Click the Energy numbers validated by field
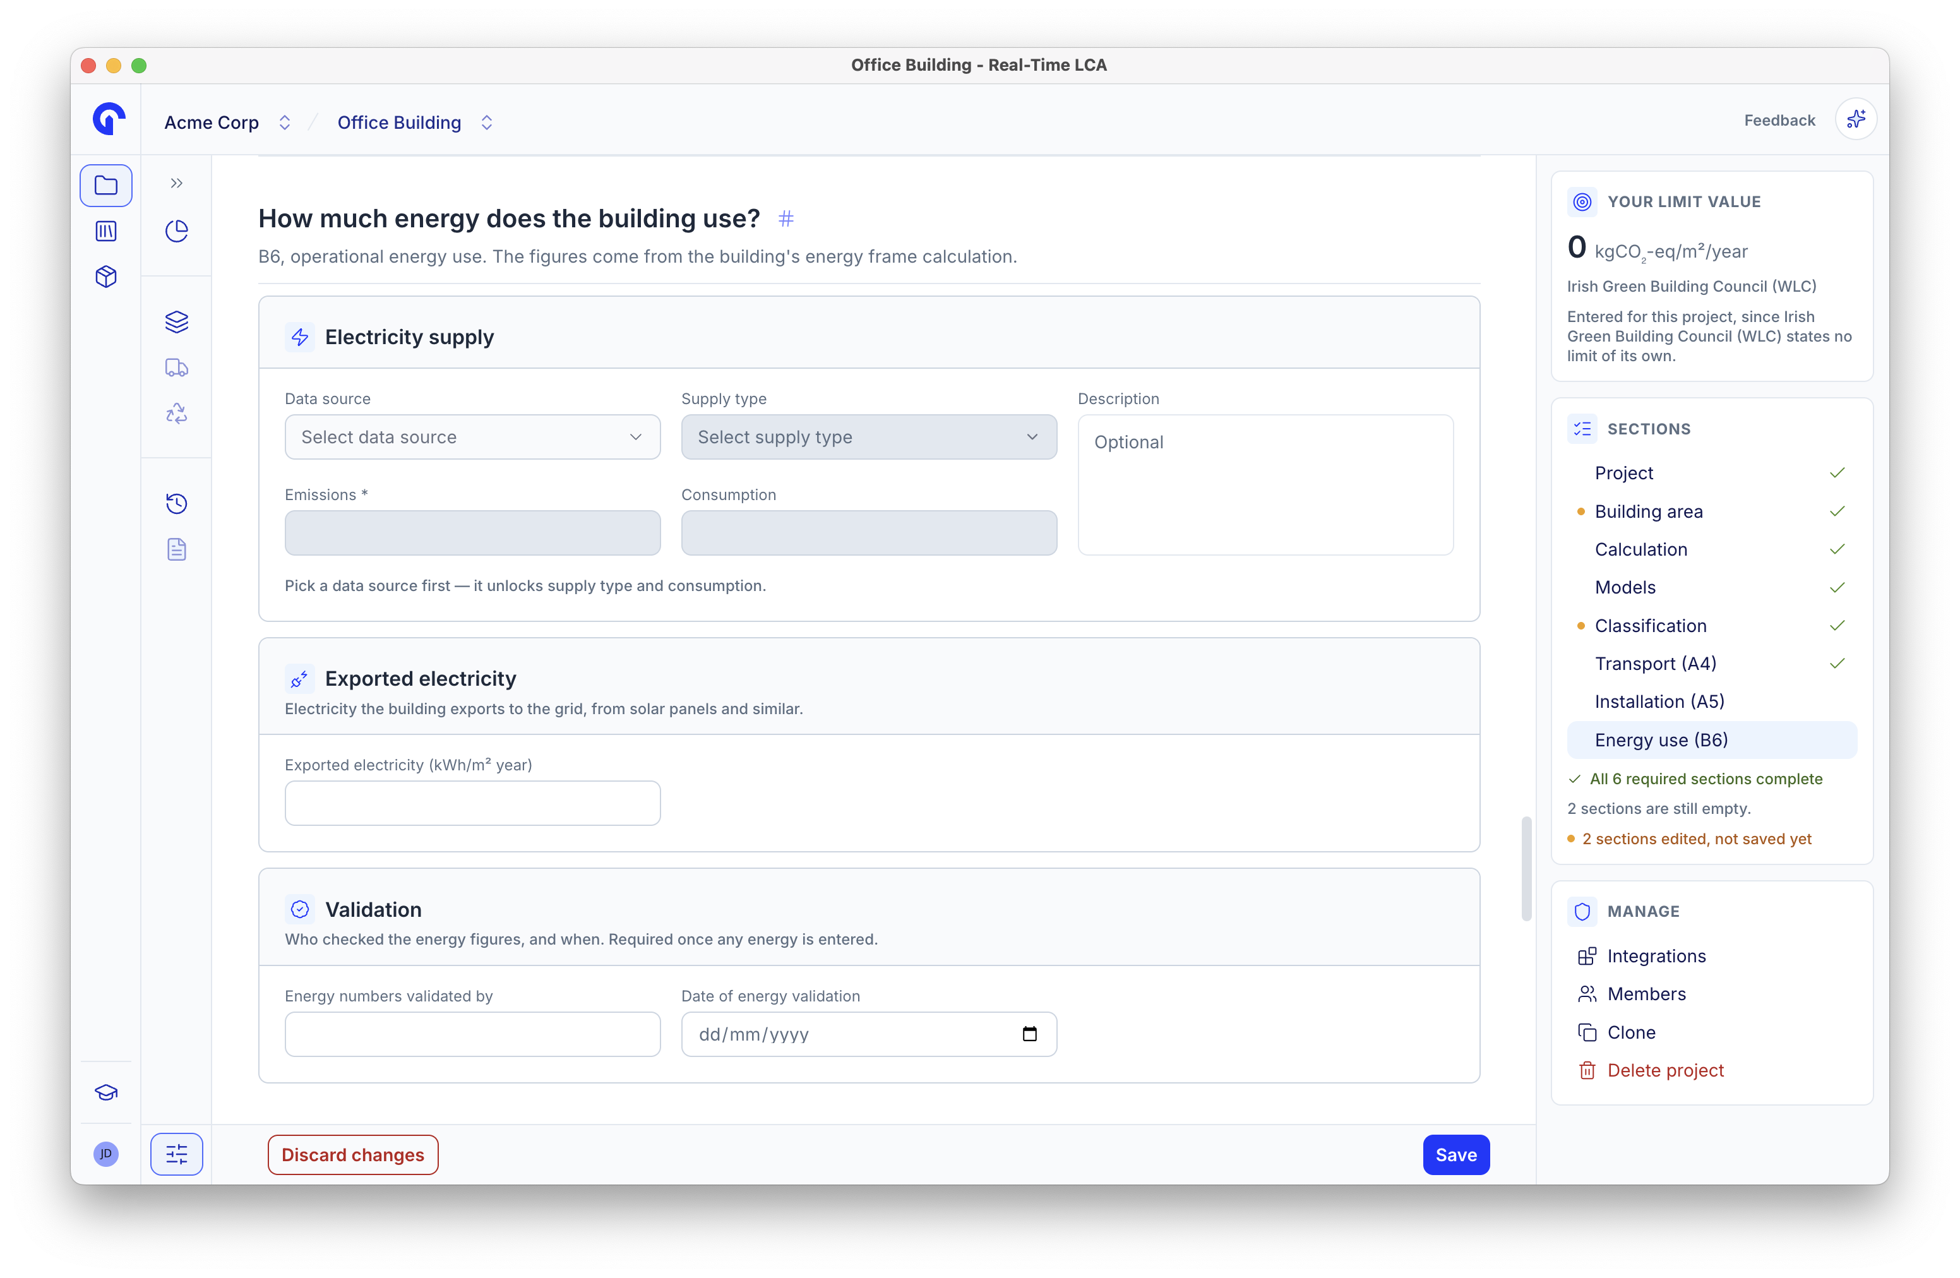 473,1034
